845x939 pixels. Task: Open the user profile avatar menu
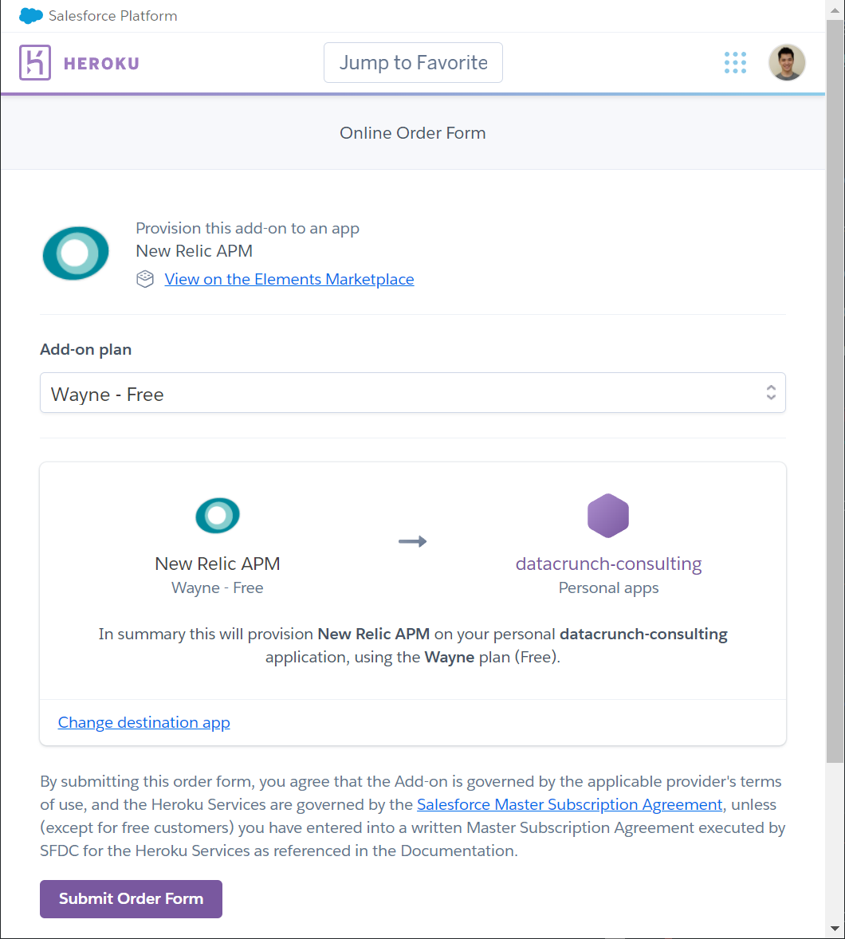[x=786, y=62]
